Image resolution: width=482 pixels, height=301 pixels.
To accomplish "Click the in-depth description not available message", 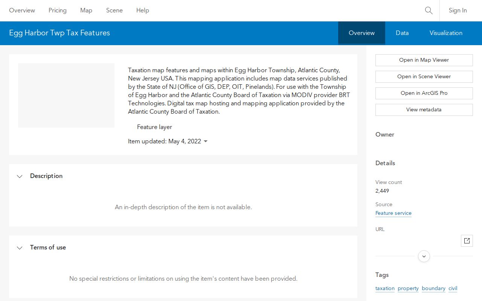I will pos(183,207).
